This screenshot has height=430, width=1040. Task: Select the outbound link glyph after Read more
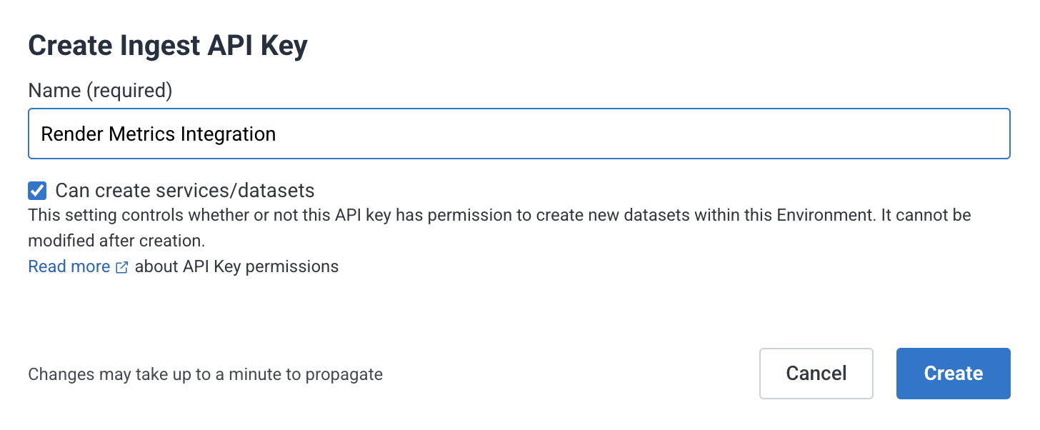pos(121,266)
